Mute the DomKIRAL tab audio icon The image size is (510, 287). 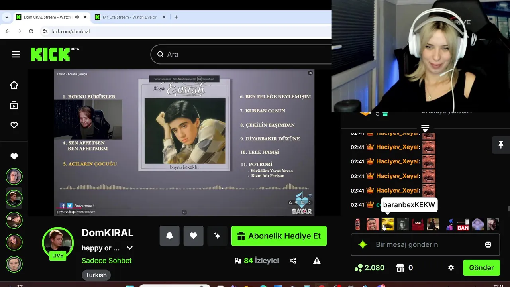pyautogui.click(x=77, y=17)
